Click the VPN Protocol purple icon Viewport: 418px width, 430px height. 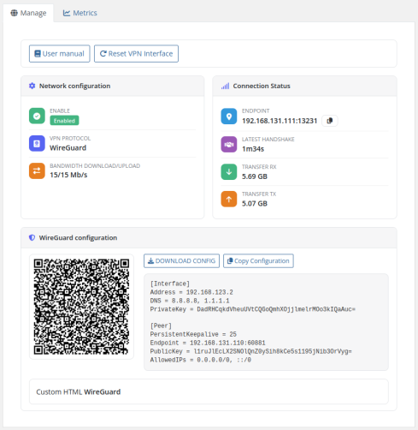(37, 143)
